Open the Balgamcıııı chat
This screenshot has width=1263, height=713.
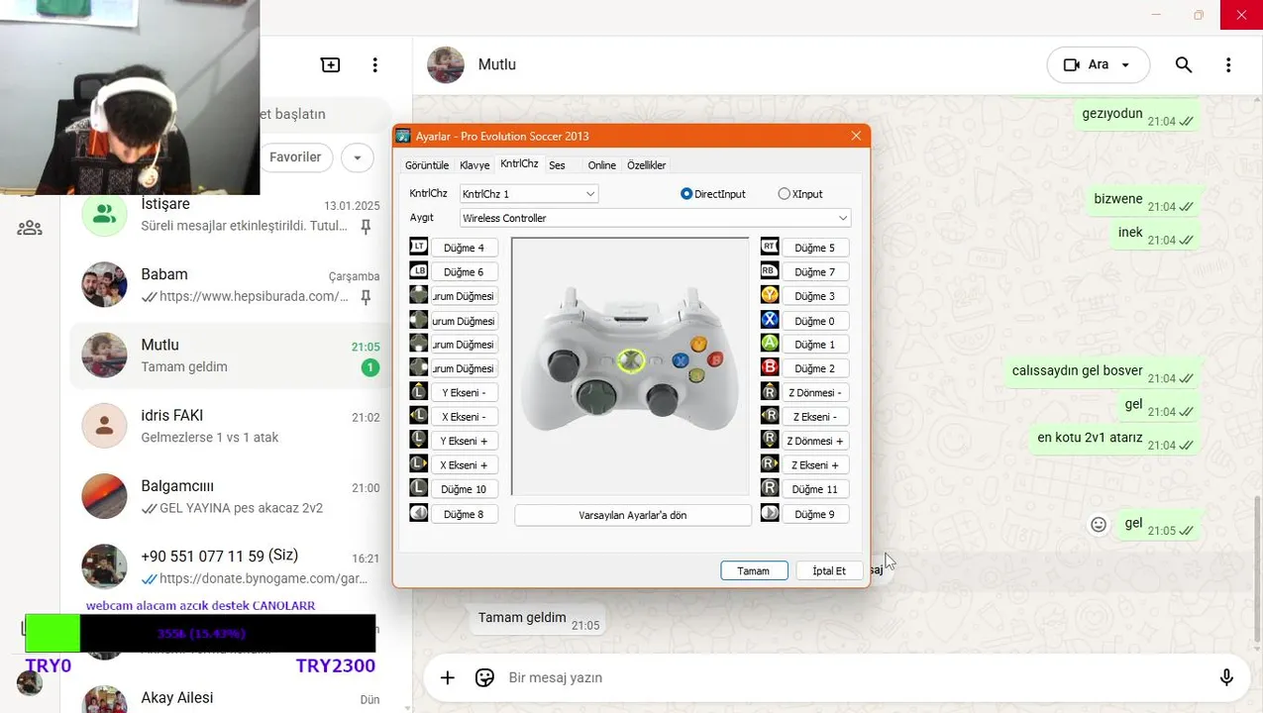click(x=230, y=497)
